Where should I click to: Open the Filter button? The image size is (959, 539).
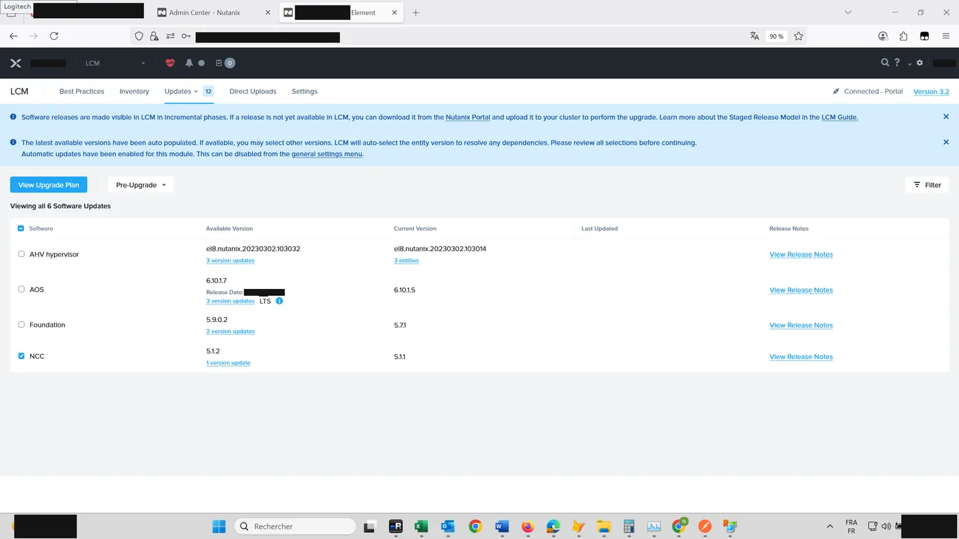(x=927, y=185)
